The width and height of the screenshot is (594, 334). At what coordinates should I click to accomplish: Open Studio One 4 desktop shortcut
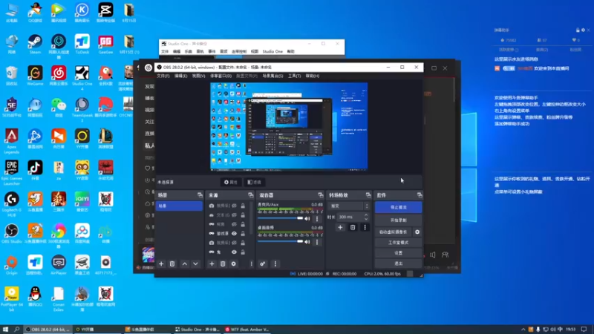click(82, 78)
